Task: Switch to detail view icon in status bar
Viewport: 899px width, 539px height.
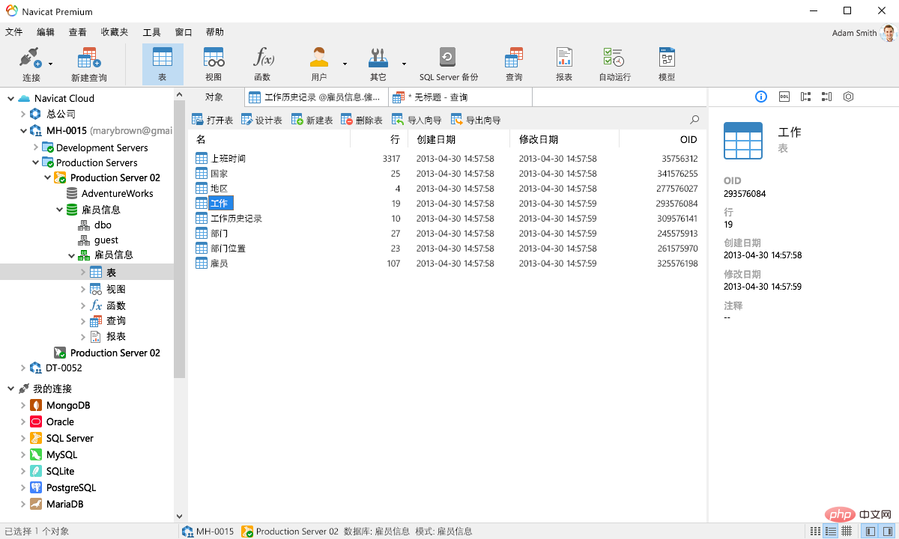Action: point(831,531)
